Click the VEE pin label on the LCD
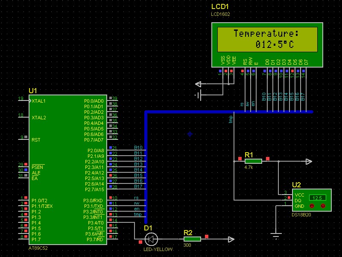This screenshot has height=257, width=342. pos(234,60)
